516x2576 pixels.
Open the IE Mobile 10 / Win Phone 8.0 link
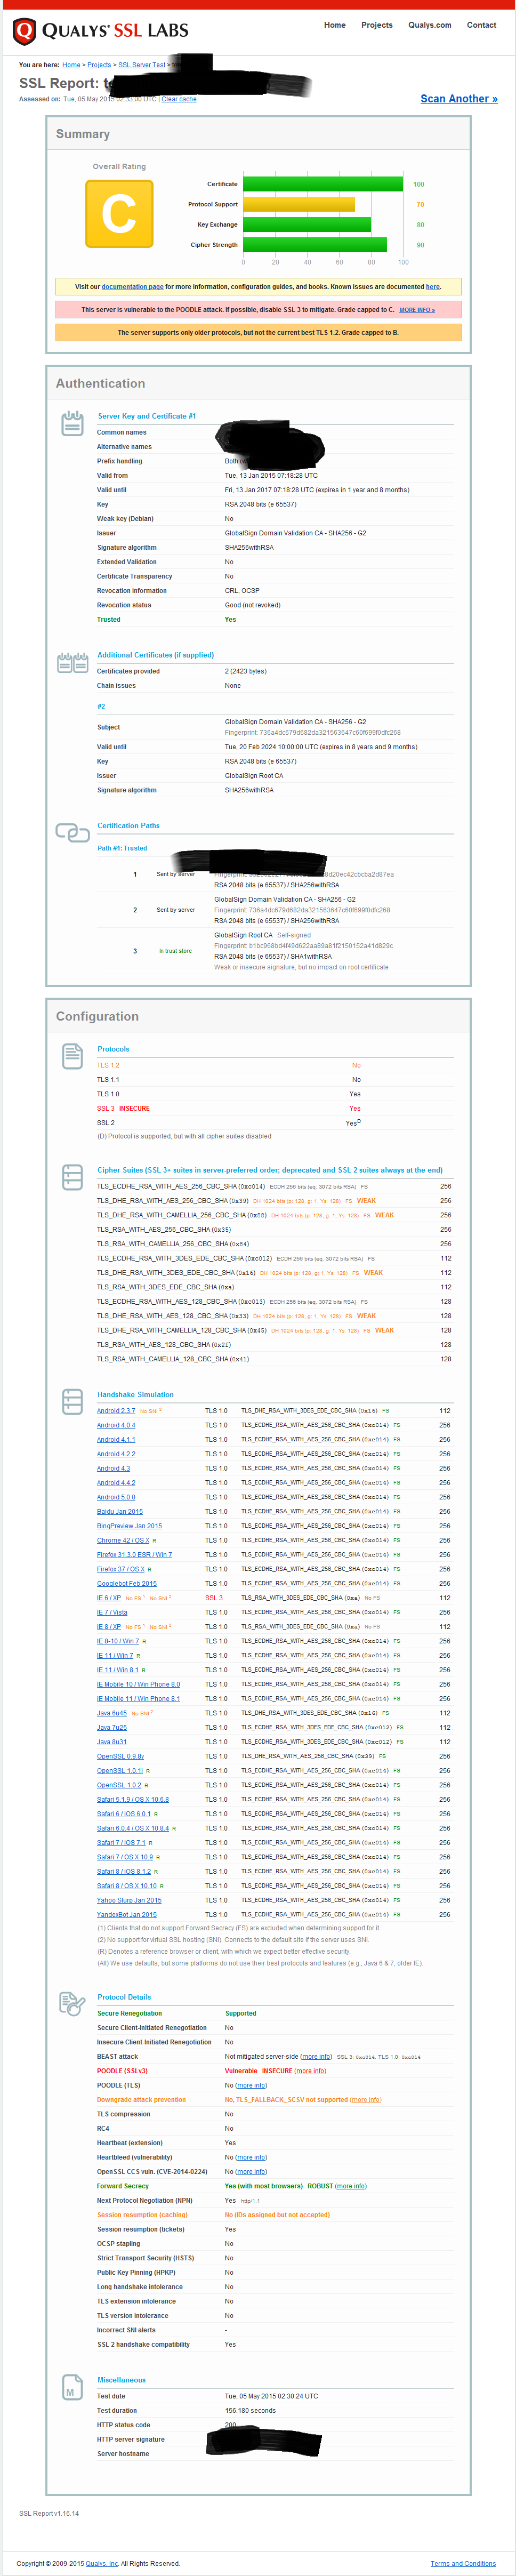[139, 1684]
